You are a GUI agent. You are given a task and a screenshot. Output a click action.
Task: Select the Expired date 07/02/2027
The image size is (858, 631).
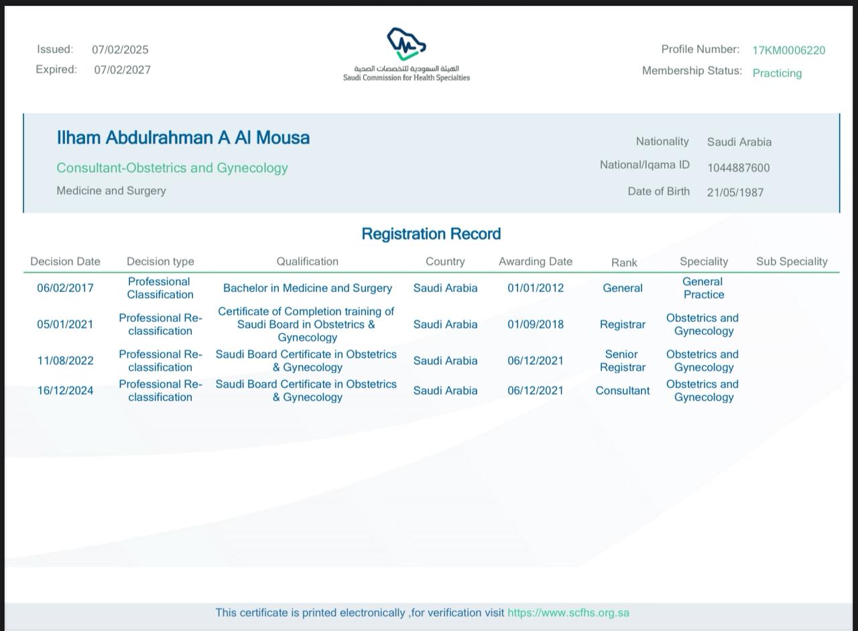tap(121, 69)
